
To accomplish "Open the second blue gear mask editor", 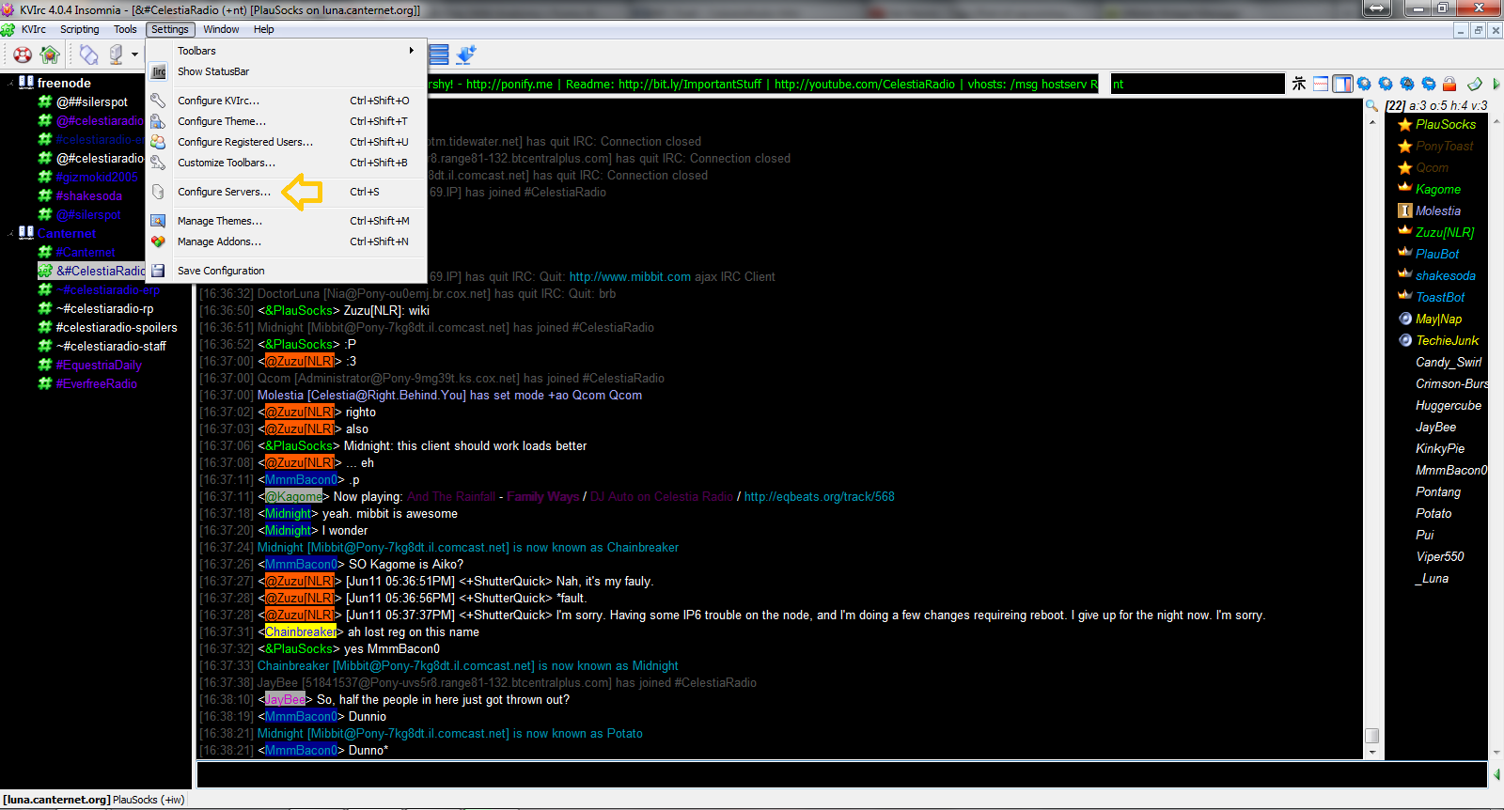I will [1386, 84].
